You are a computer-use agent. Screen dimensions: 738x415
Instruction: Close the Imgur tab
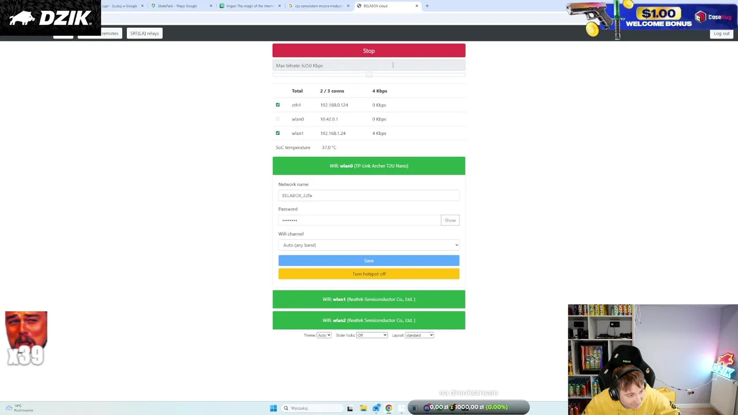(280, 6)
